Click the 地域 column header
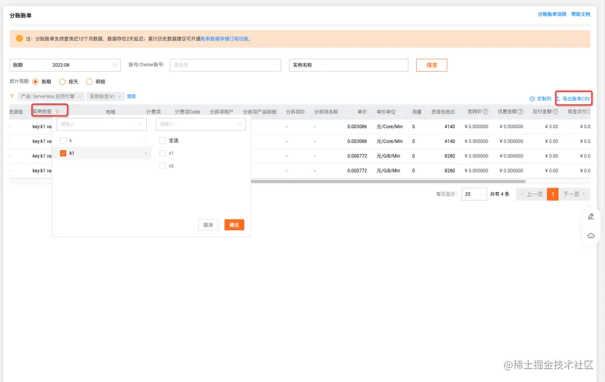Screen dimensions: 605x382 tap(111, 112)
